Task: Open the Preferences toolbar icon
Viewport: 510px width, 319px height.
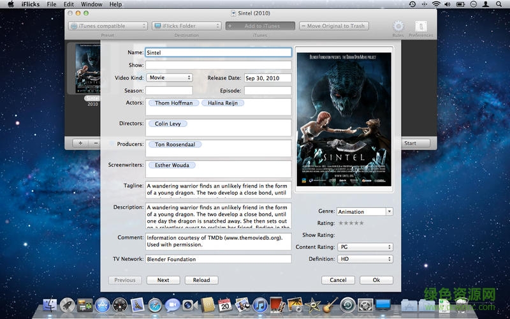Action: pyautogui.click(x=420, y=26)
